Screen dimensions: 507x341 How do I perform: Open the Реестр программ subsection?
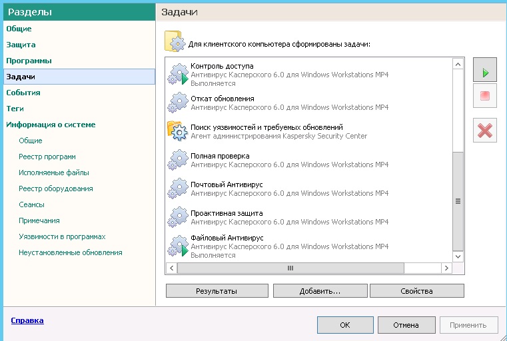[47, 157]
